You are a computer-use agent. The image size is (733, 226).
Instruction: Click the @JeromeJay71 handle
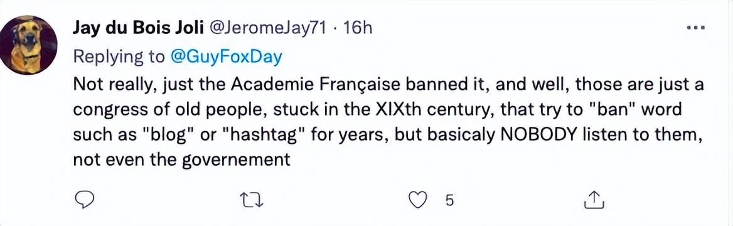(269, 29)
